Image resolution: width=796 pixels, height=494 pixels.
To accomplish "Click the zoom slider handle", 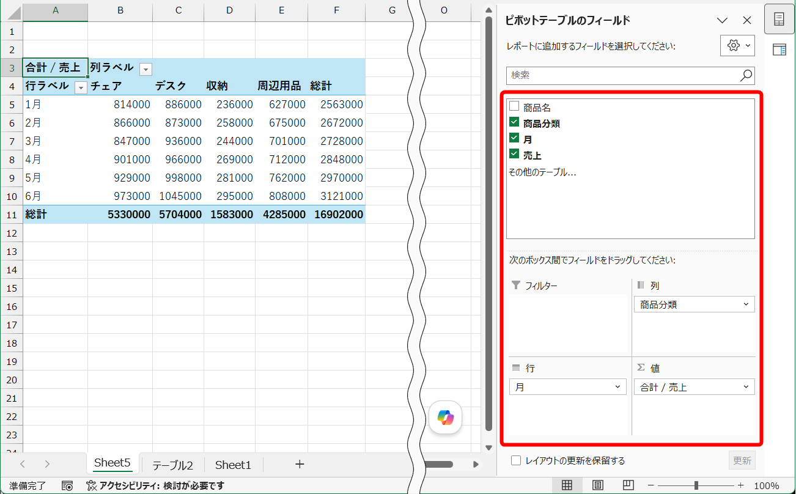I will (x=696, y=485).
